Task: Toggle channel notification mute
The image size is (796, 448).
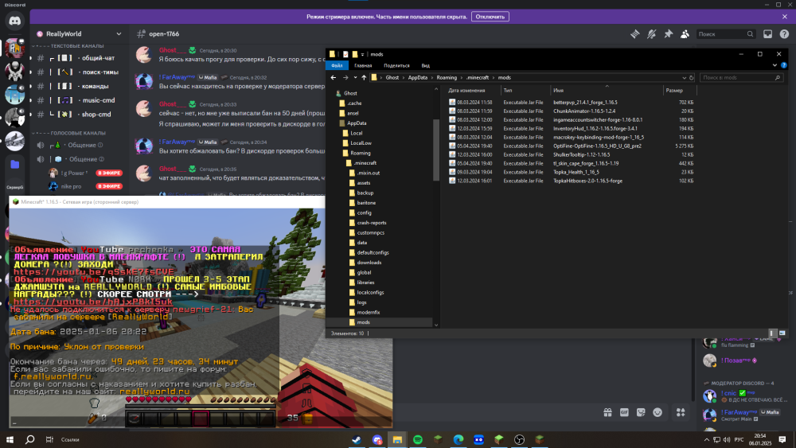Action: click(x=651, y=34)
